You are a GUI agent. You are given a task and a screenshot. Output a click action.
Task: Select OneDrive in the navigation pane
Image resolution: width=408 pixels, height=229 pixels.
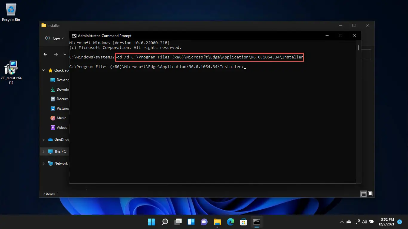[x=58, y=140]
